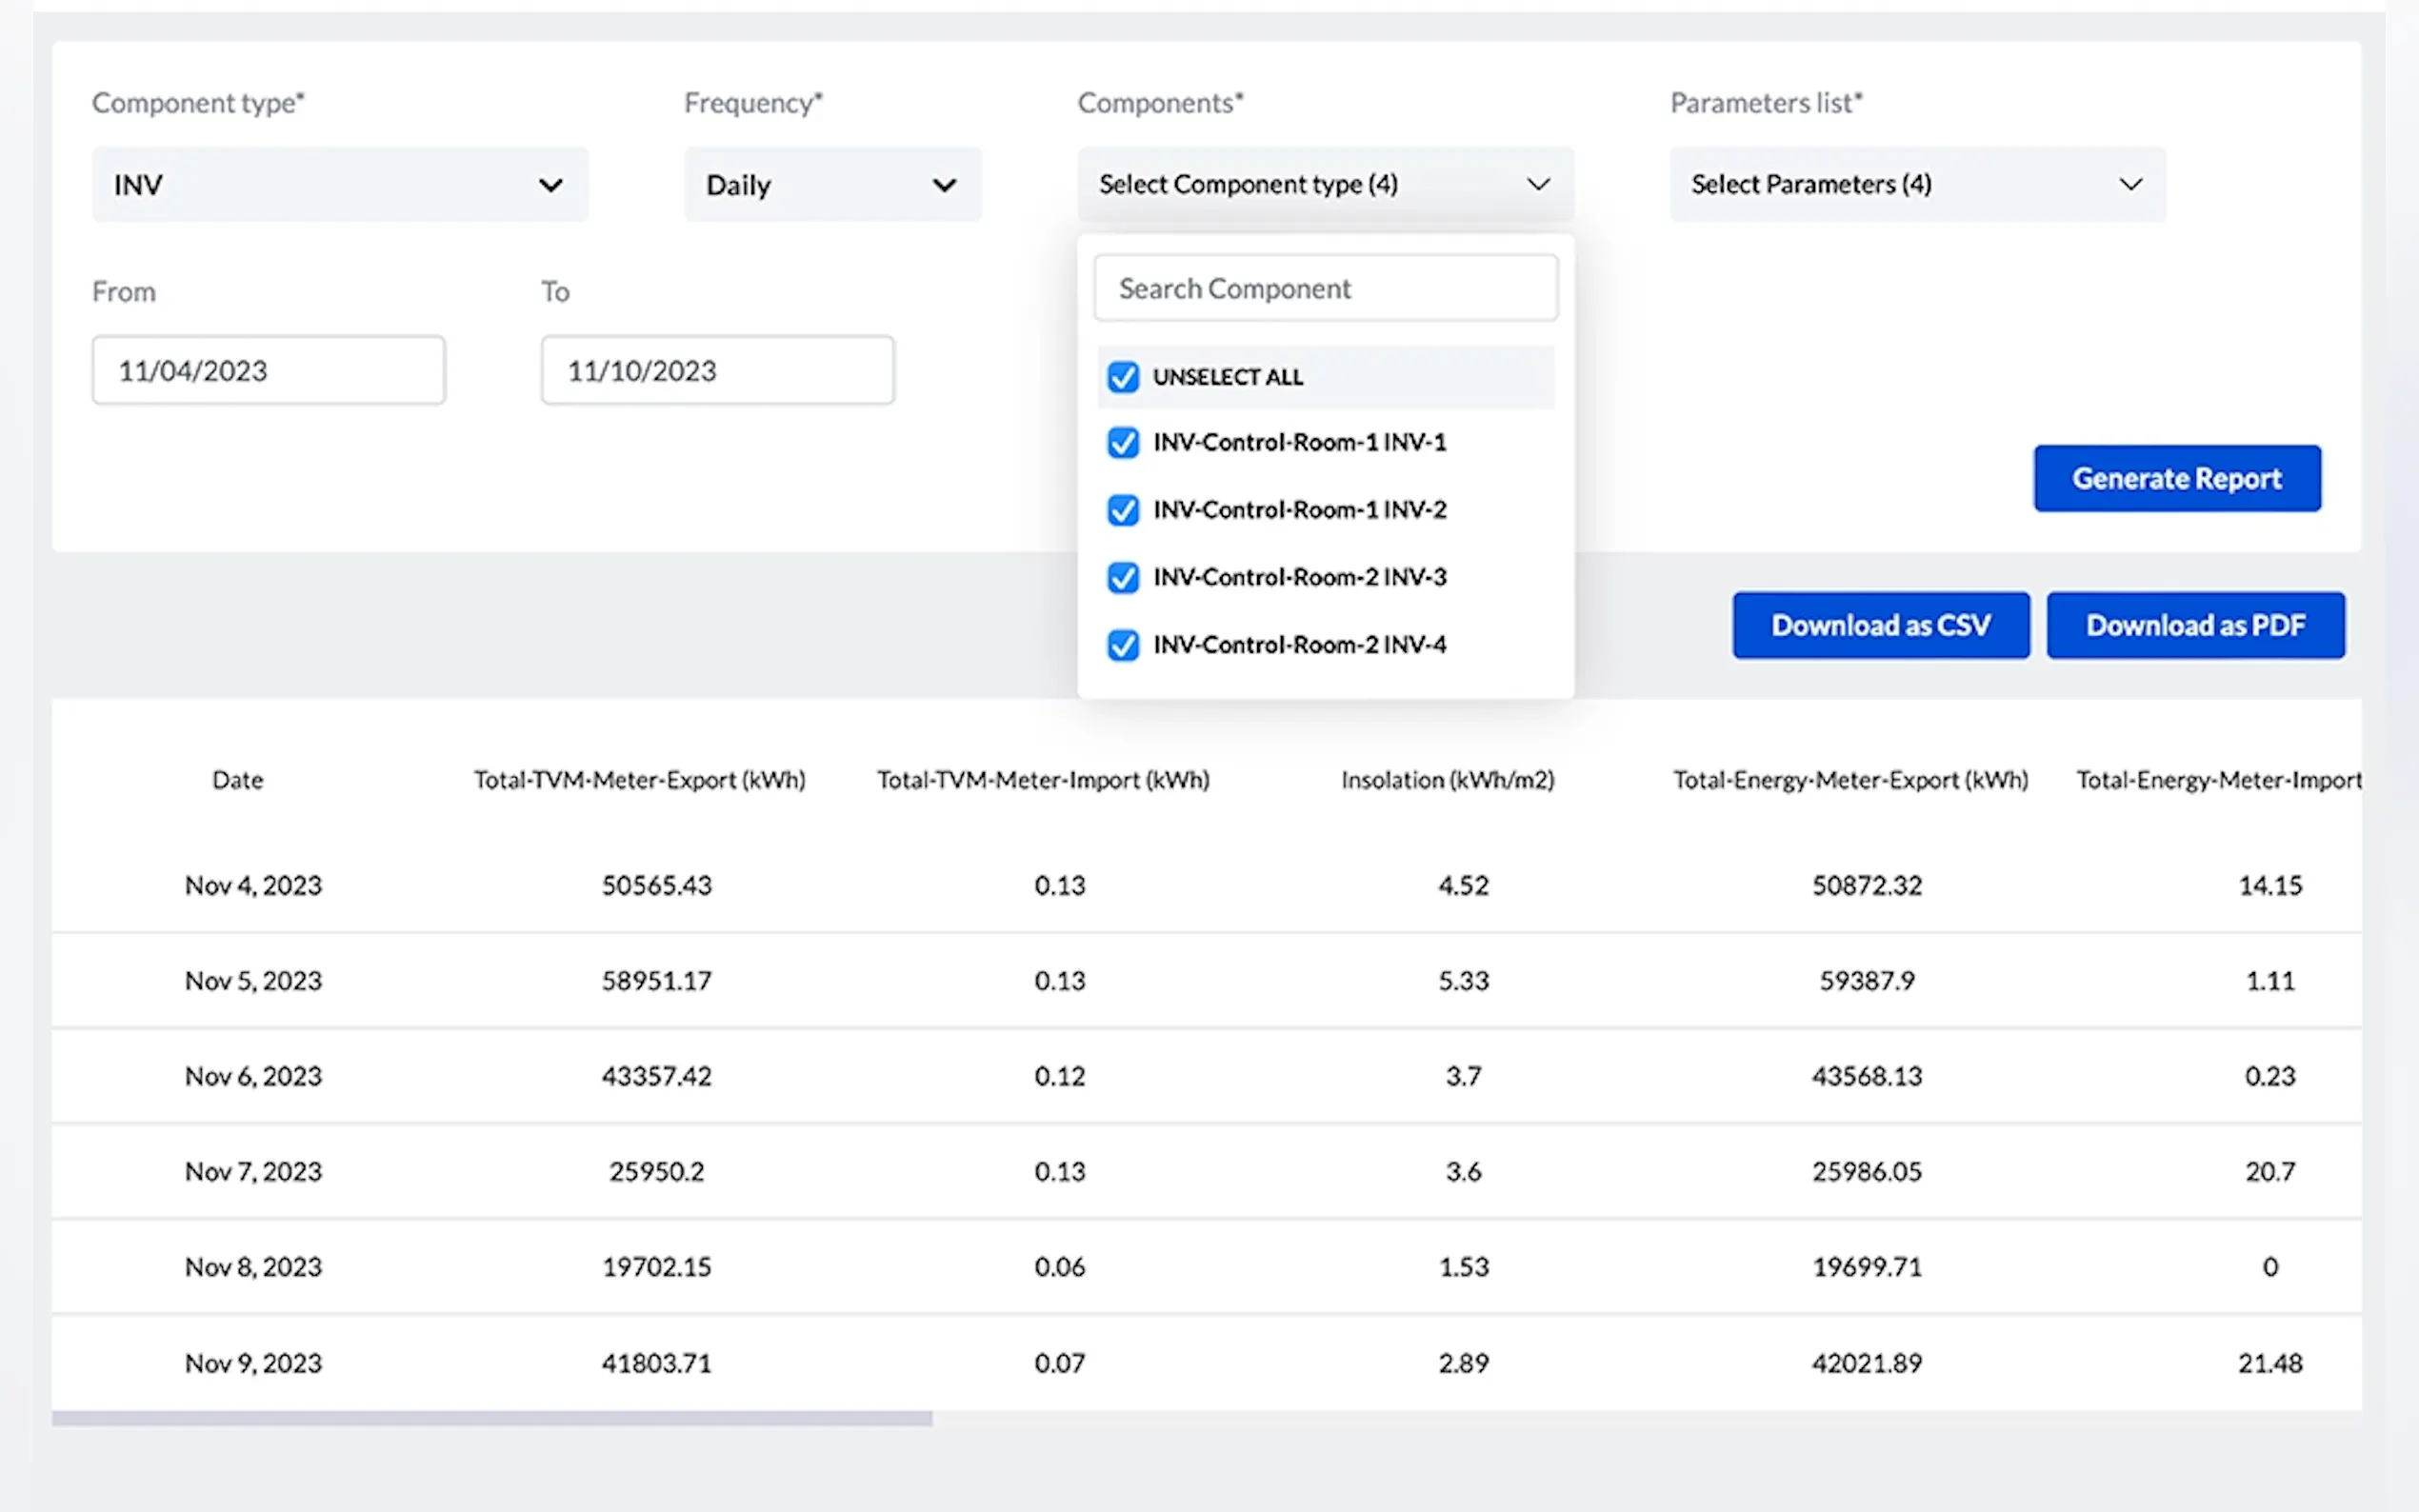Click the Date column header
2419x1512 pixels.
pos(237,780)
